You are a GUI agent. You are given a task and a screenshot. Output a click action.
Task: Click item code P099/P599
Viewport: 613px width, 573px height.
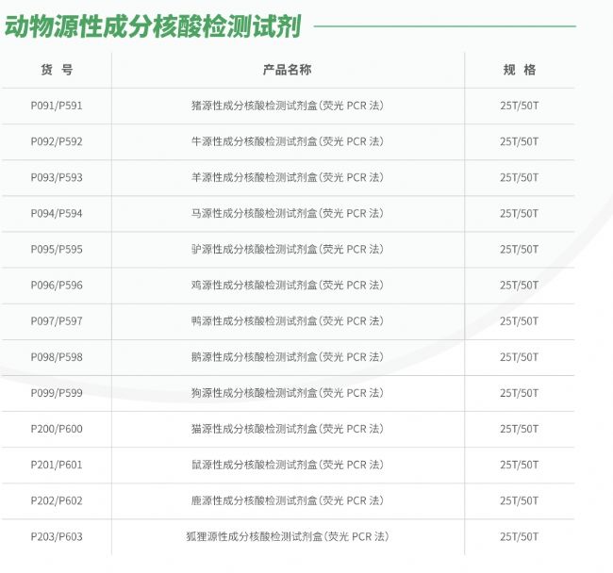(57, 393)
